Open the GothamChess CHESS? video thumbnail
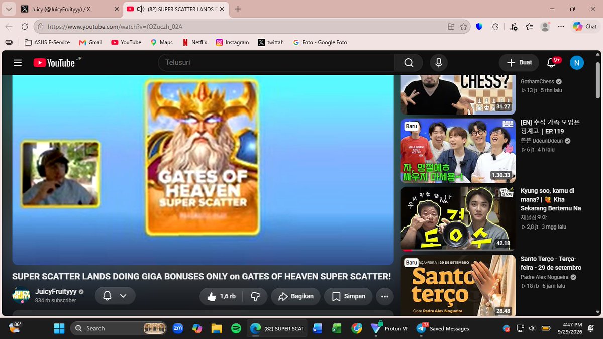The width and height of the screenshot is (603, 339). tap(458, 94)
